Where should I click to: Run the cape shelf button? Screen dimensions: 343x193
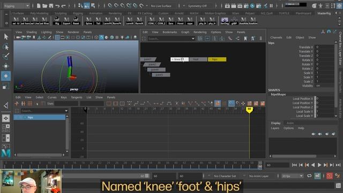(190, 21)
